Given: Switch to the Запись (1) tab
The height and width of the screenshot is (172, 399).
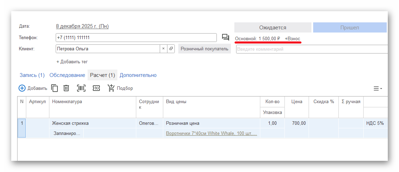Looking at the screenshot, I should point(32,75).
